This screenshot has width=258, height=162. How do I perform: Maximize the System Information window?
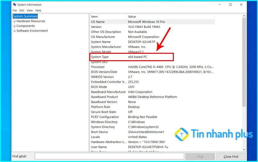(230, 4)
